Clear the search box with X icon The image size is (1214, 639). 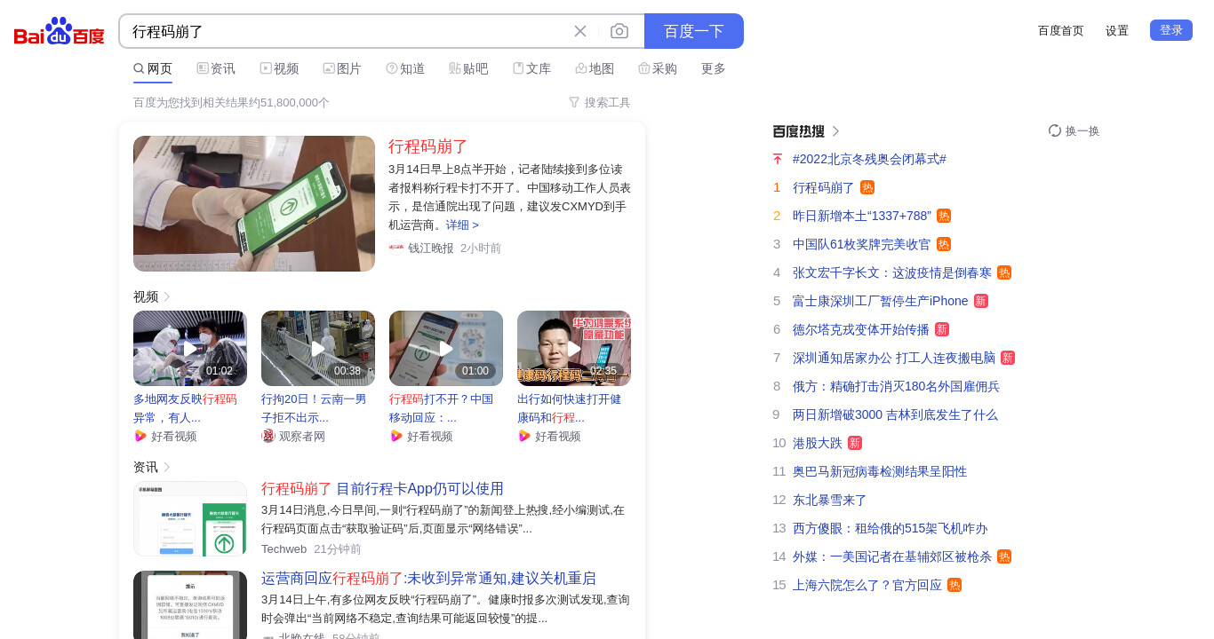point(580,31)
